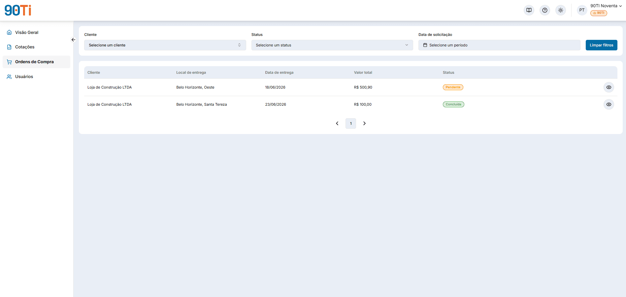The width and height of the screenshot is (626, 297).
Task: Open the Selecione um período date field
Action: [x=499, y=45]
